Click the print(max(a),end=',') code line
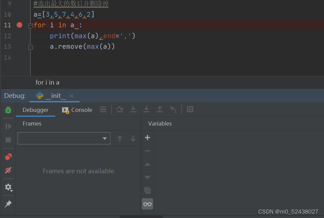 coord(93,36)
